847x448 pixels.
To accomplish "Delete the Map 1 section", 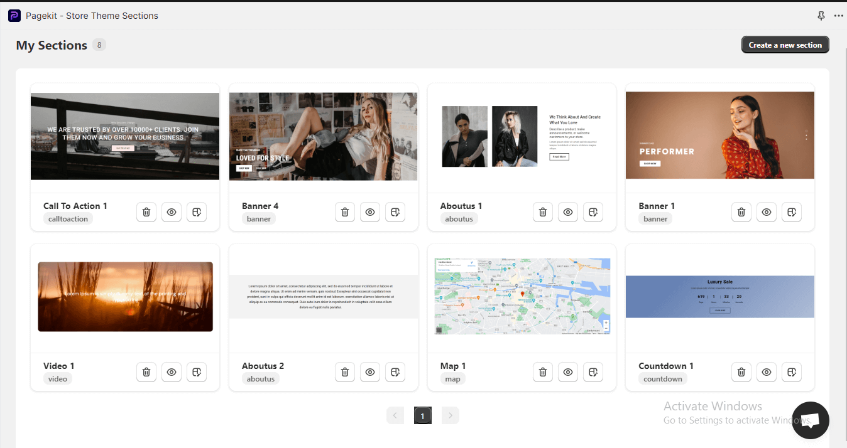I will (543, 372).
